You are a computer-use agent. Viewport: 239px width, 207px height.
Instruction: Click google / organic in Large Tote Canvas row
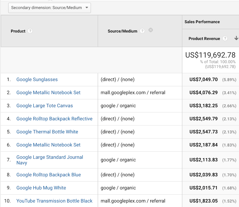(x=118, y=106)
